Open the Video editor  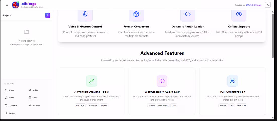tap(33, 90)
